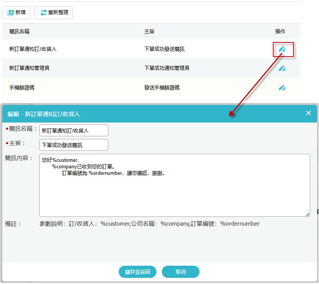Open edit icon for 新訂單通知管理員 row
This screenshot has width=319, height=284.
pyautogui.click(x=282, y=68)
